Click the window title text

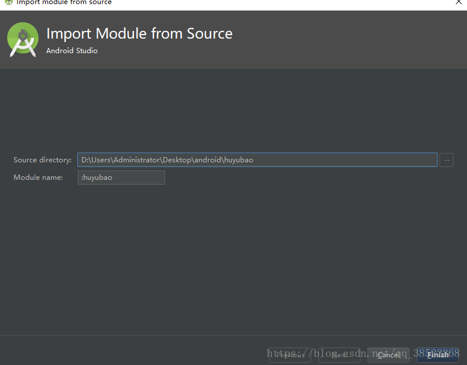[64, 2]
